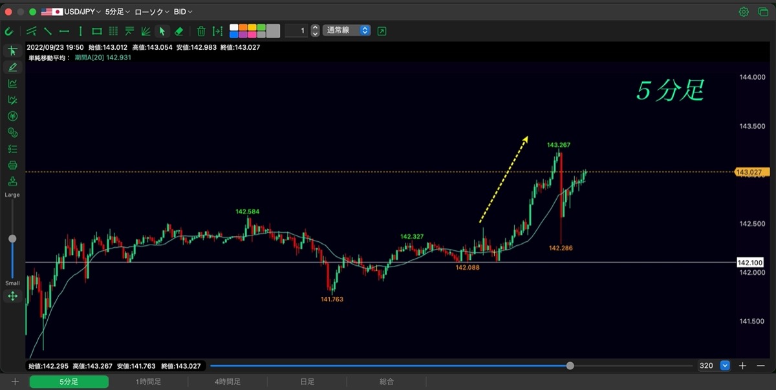
Task: Click the line width stepper arrows
Action: click(x=315, y=30)
